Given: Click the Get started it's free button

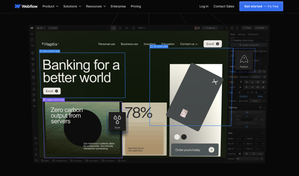Looking at the screenshot, I should pos(261,6).
